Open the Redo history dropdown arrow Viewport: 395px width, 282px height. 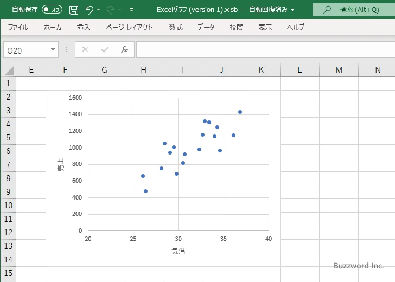pos(120,10)
